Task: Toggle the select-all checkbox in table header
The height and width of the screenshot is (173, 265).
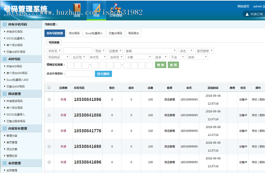Action: pyautogui.click(x=49, y=87)
